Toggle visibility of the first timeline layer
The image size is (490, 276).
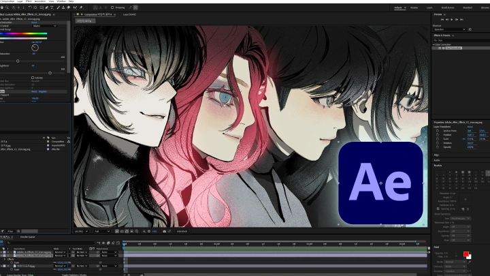click(2, 252)
